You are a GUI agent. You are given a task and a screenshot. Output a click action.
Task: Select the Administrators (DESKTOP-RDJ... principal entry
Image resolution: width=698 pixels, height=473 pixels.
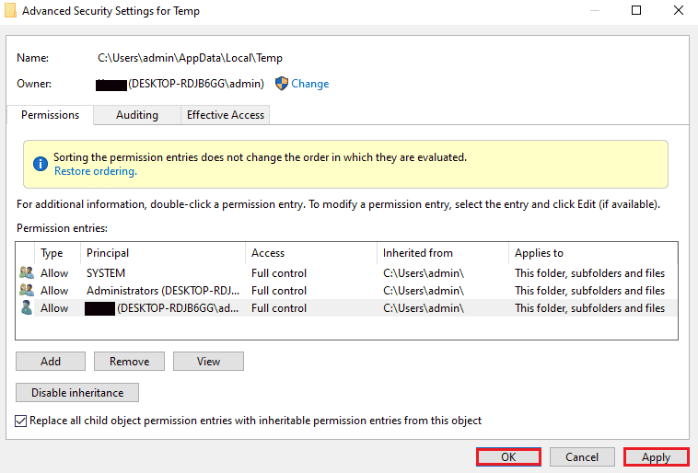[x=163, y=291]
